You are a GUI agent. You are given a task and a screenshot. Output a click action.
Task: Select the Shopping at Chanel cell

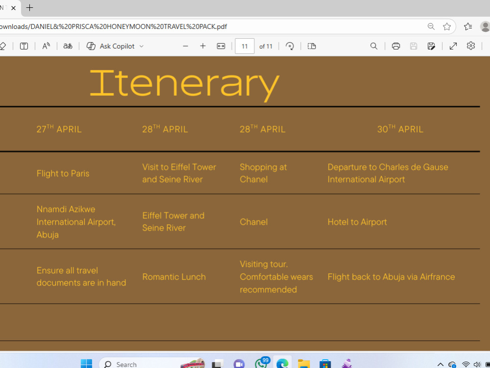click(263, 173)
